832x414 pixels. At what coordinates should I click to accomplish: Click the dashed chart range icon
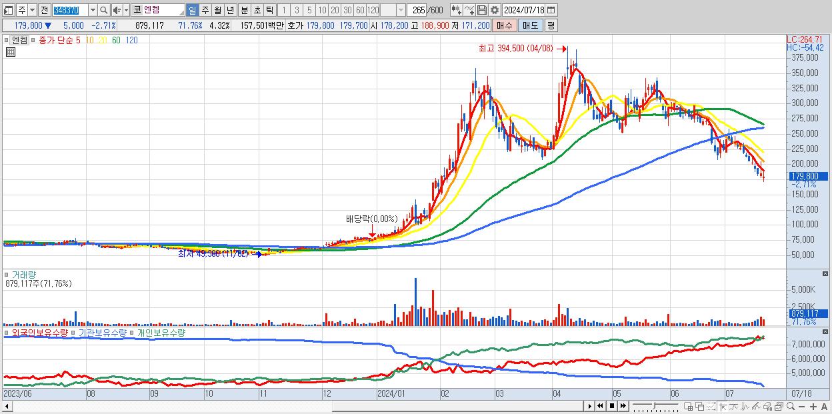[x=711, y=406]
